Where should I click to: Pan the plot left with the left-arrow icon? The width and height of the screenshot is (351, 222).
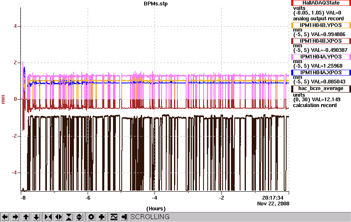(x=5, y=217)
